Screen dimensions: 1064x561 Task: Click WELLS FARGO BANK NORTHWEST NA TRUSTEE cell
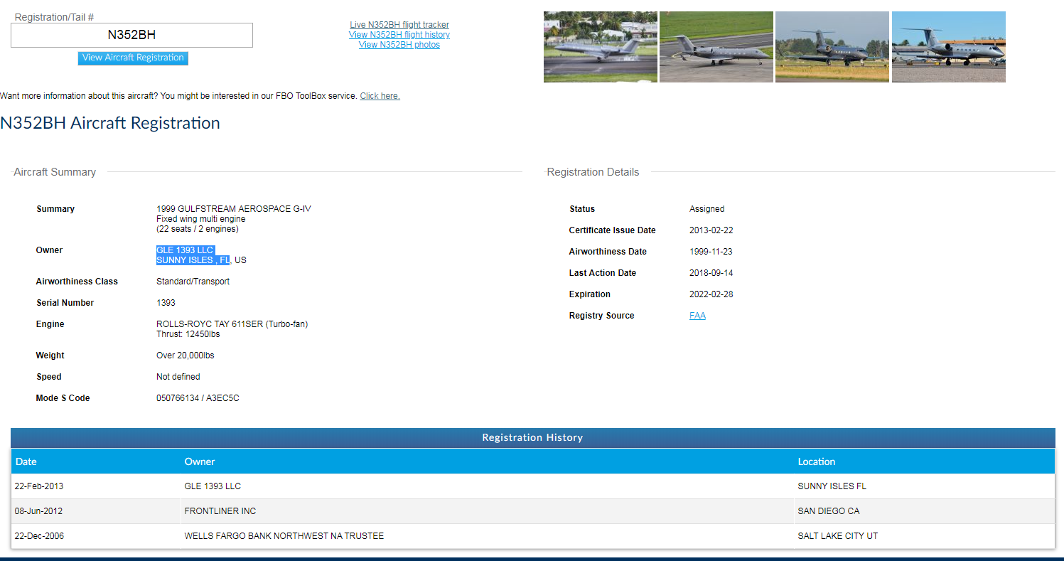point(284,536)
